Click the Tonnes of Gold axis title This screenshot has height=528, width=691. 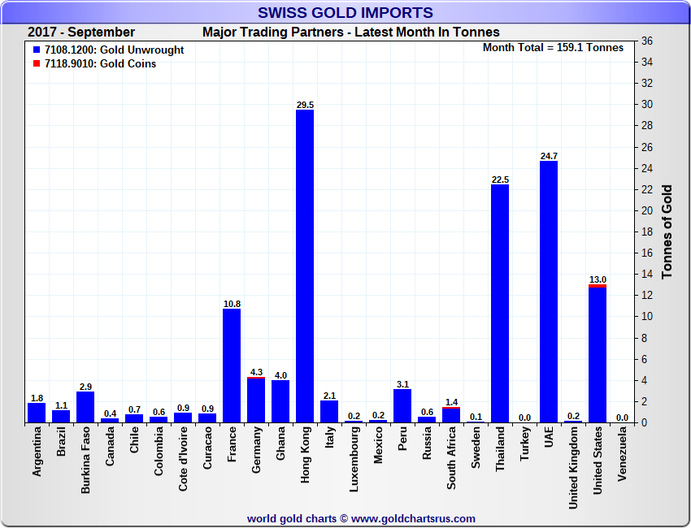[667, 232]
